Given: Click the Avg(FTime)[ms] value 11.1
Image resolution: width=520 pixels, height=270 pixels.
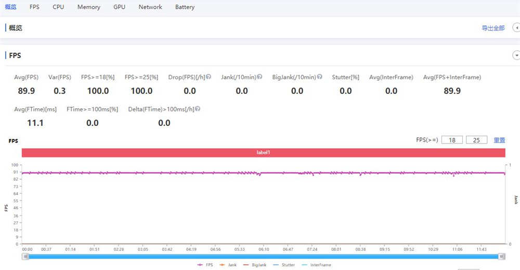Looking at the screenshot, I should 35,123.
